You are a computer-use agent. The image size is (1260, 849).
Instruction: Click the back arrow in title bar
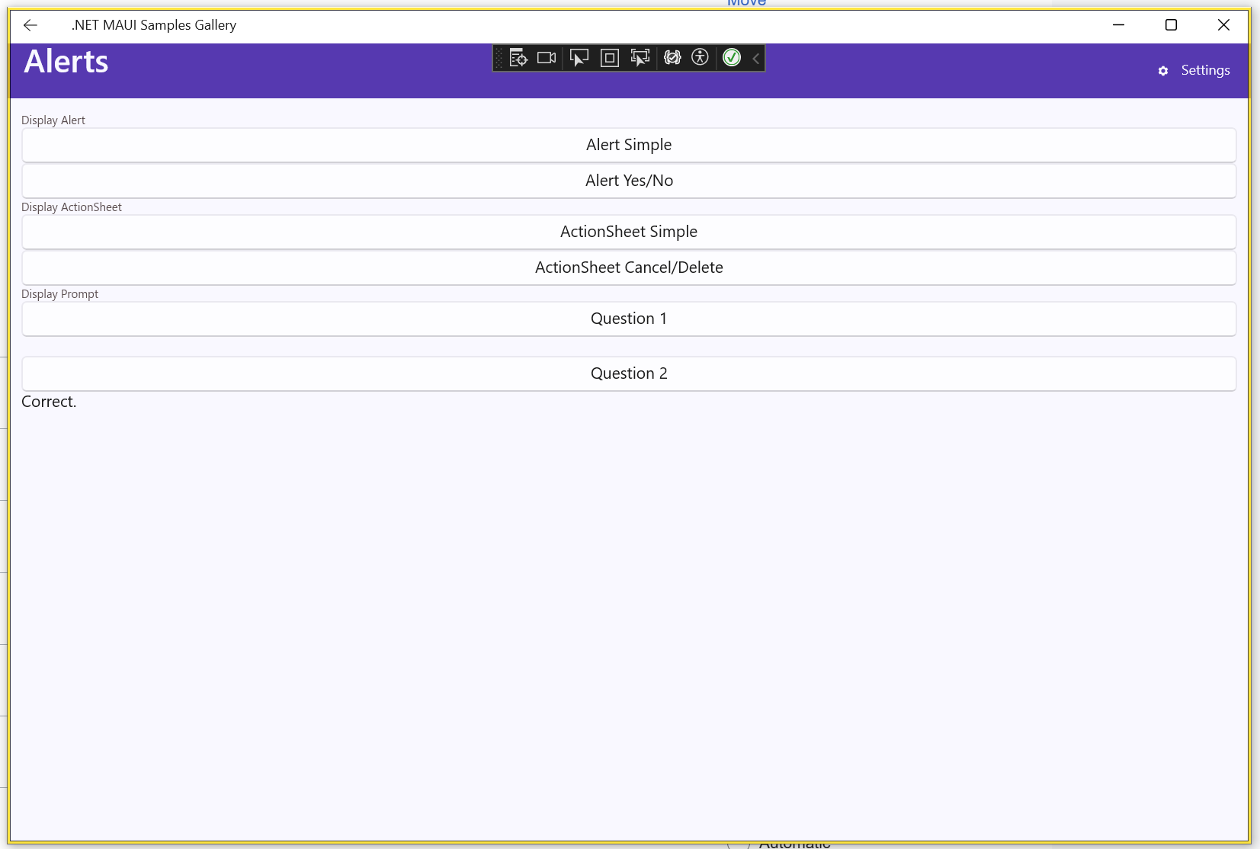30,25
